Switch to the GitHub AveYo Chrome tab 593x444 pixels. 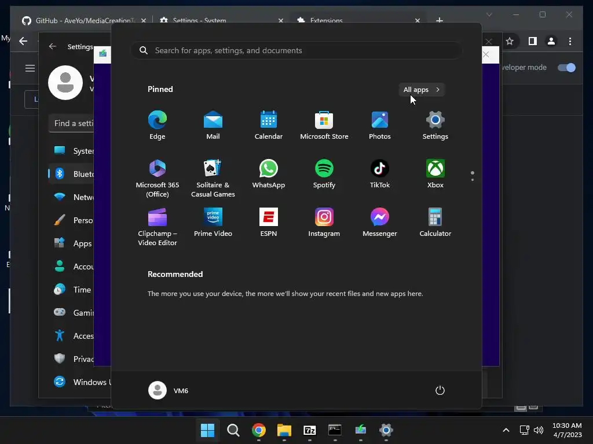pos(84,20)
